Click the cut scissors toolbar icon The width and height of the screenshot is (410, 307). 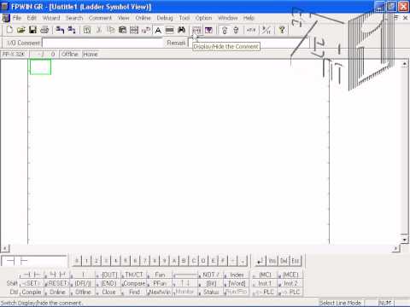point(99,30)
